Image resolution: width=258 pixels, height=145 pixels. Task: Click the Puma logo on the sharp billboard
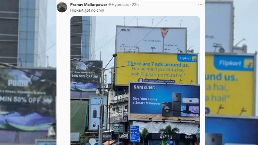coord(81,68)
